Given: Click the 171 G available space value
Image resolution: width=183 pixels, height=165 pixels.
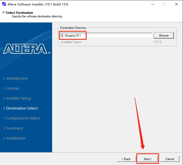Looking at the screenshot, I should pos(157,42).
